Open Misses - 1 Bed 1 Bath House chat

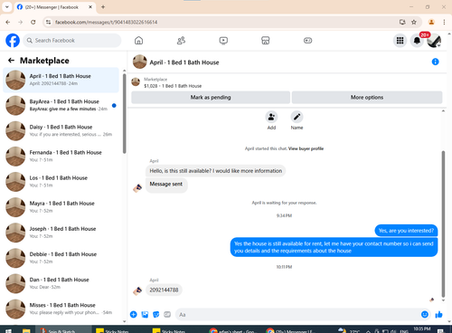[x=61, y=309]
